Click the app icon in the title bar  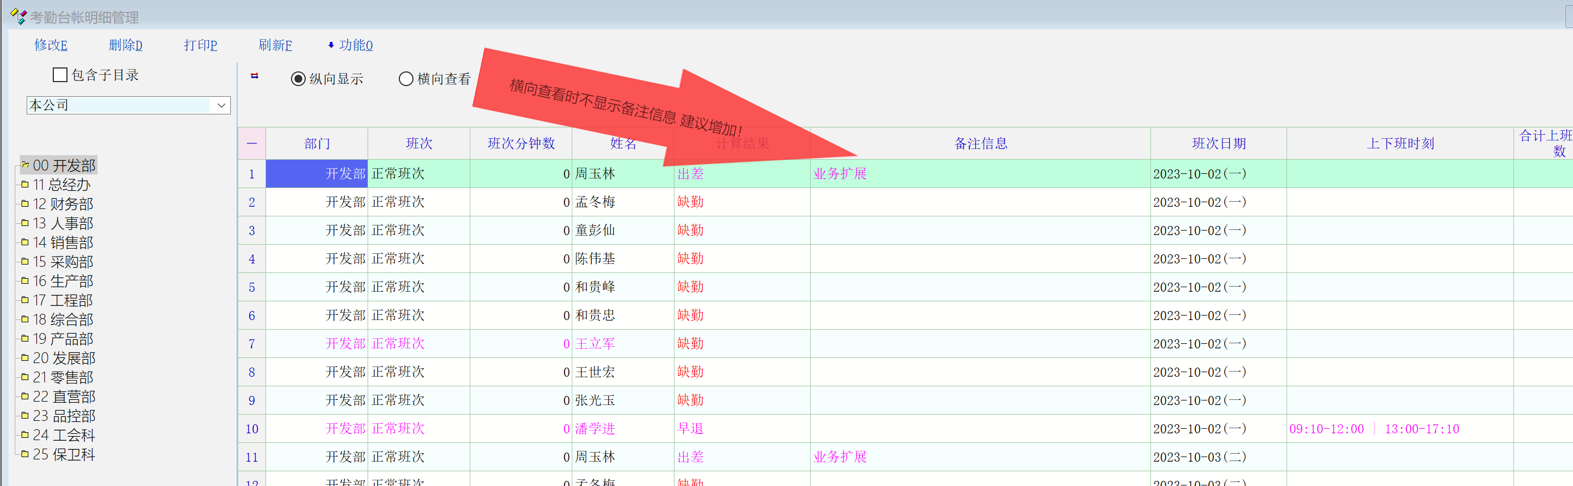[18, 16]
